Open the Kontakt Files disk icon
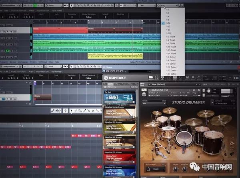This screenshot has width=240, height=178. (x=187, y=78)
